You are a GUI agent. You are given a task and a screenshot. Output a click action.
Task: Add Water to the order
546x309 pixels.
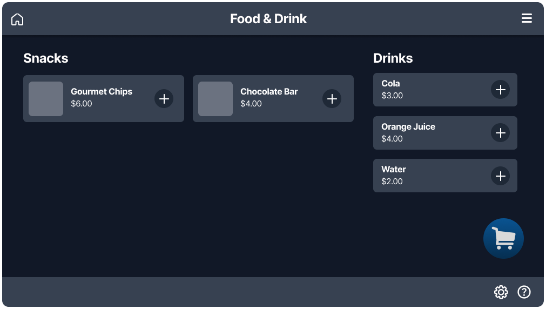[x=501, y=176]
